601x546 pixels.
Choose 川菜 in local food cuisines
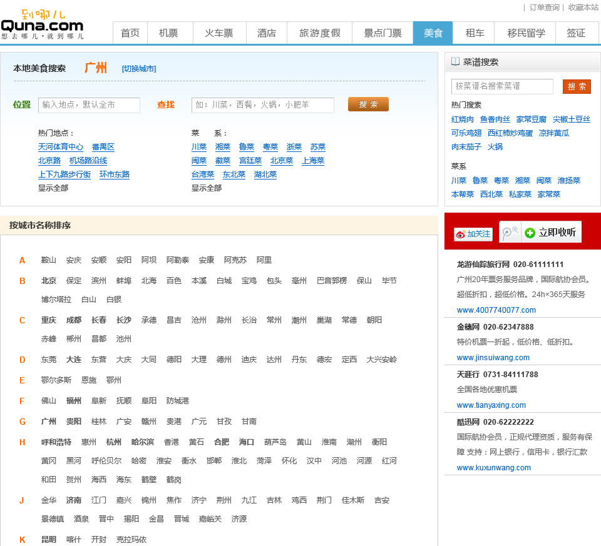[x=199, y=147]
